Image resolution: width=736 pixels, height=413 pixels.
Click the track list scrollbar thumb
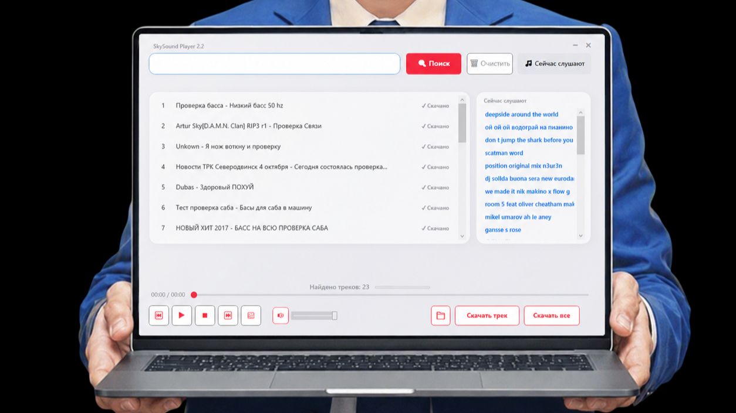(462, 123)
